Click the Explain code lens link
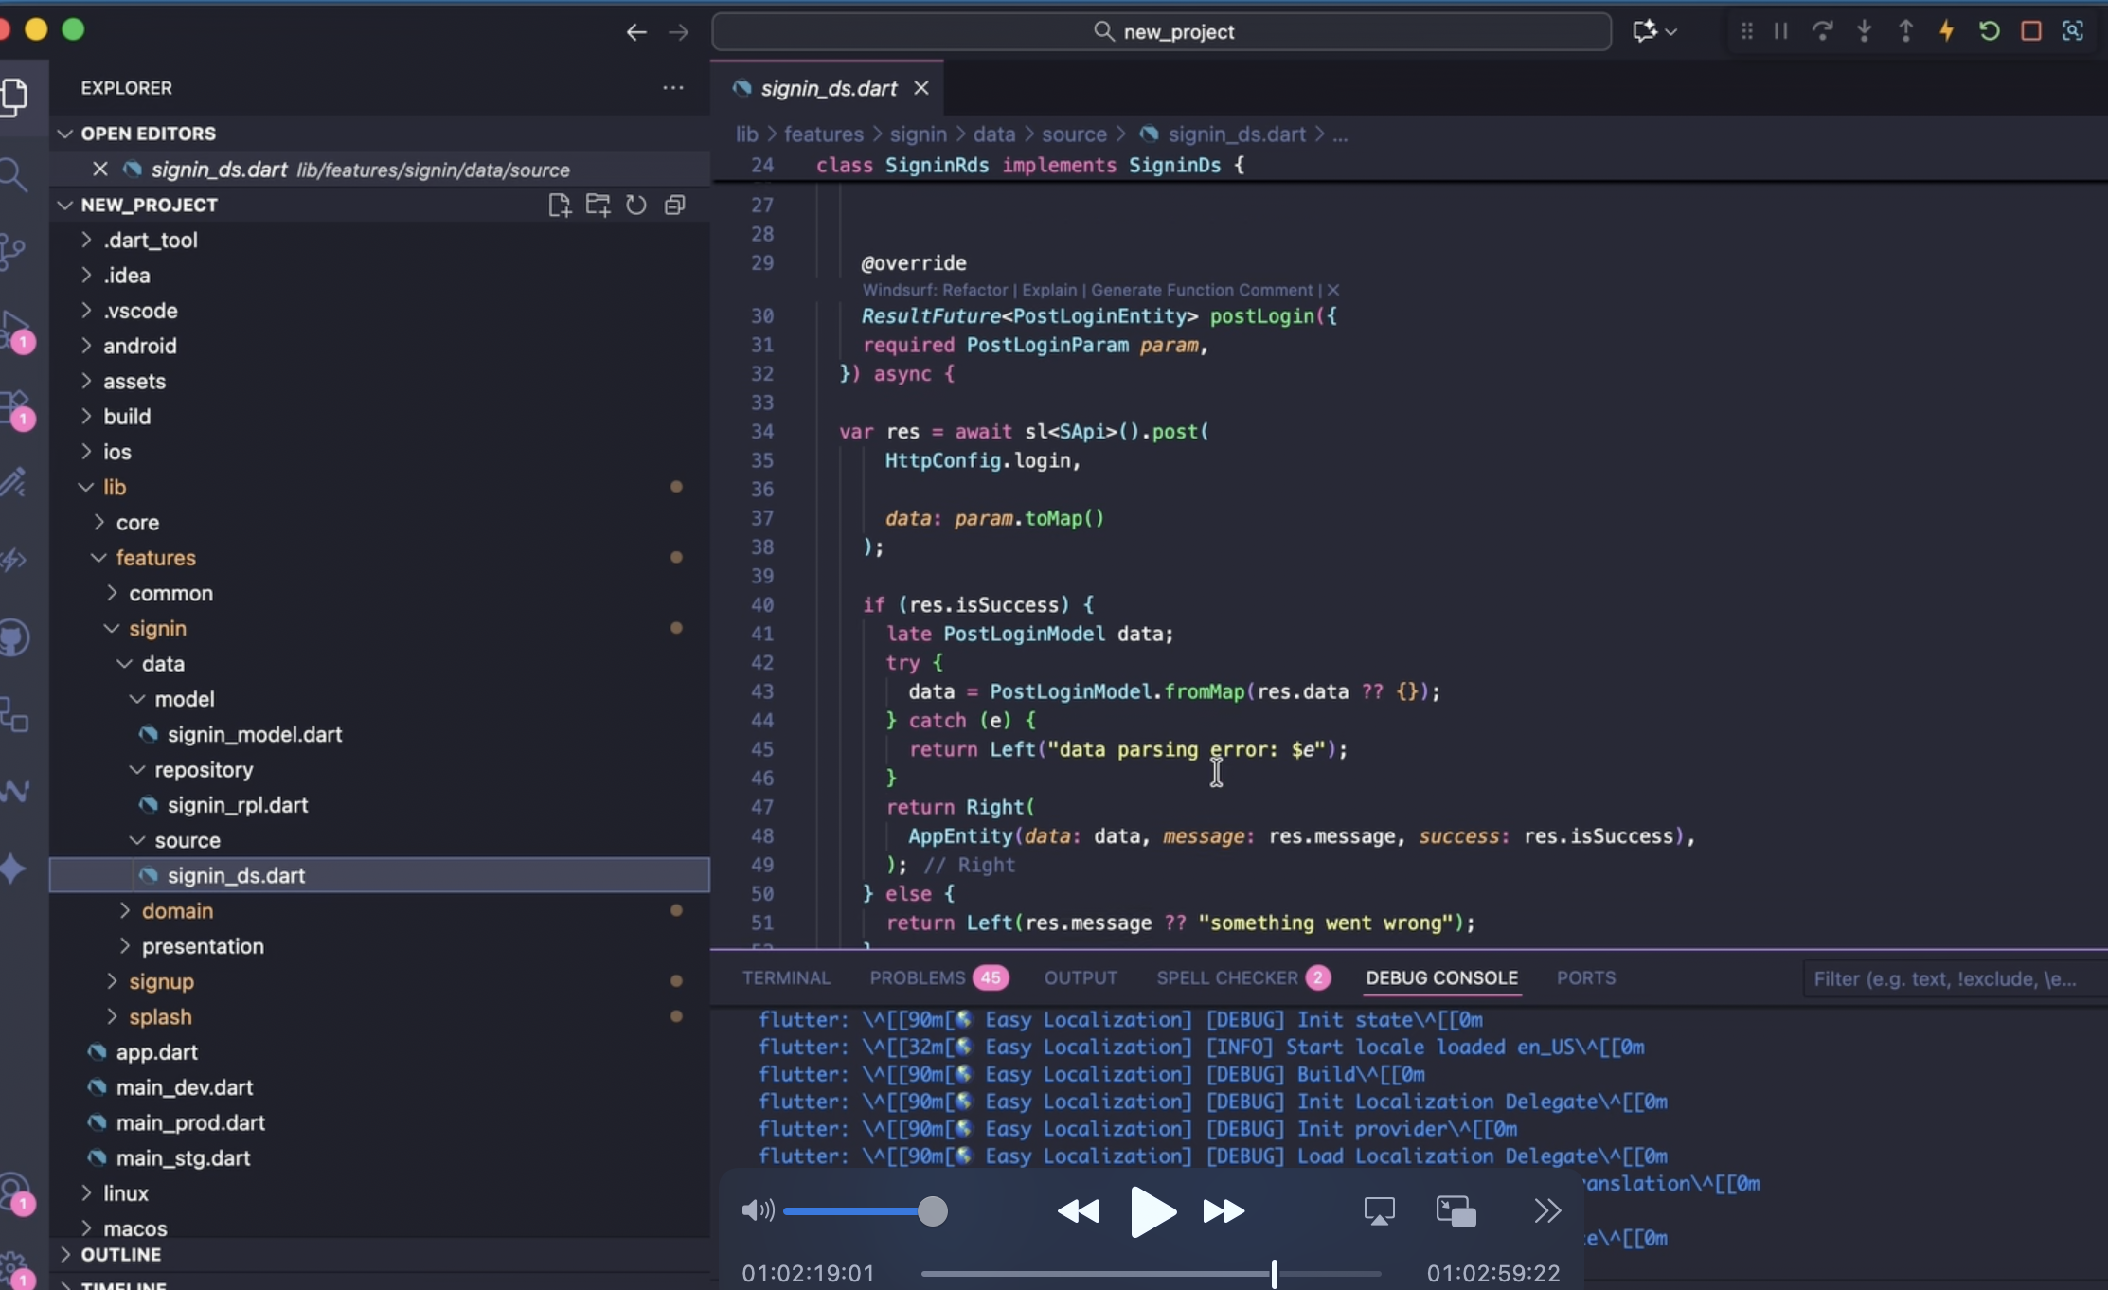This screenshot has height=1290, width=2108. pos(1051,290)
